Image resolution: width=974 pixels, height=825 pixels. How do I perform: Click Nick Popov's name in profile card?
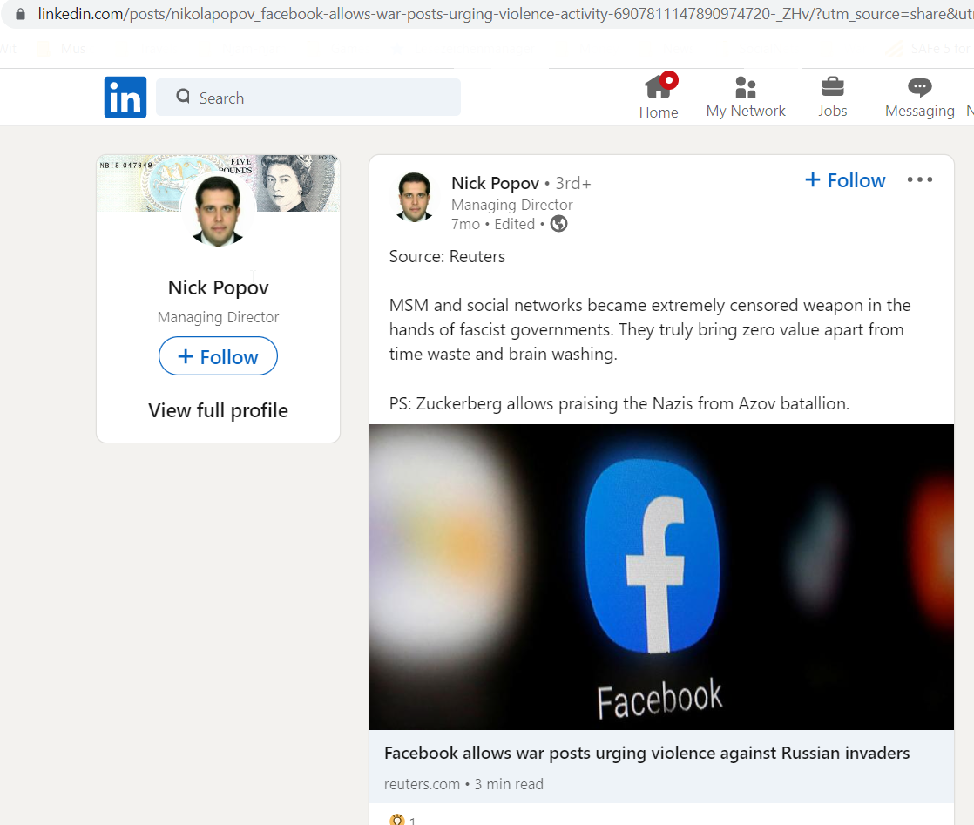(218, 287)
